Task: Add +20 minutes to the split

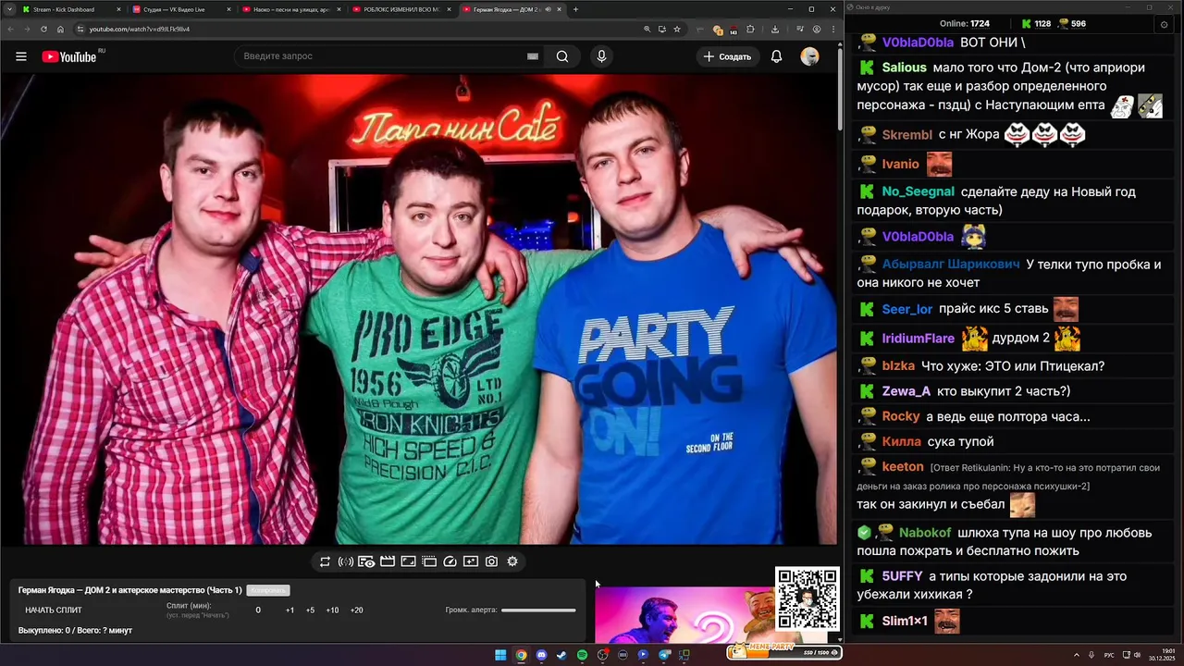Action: 356,610
